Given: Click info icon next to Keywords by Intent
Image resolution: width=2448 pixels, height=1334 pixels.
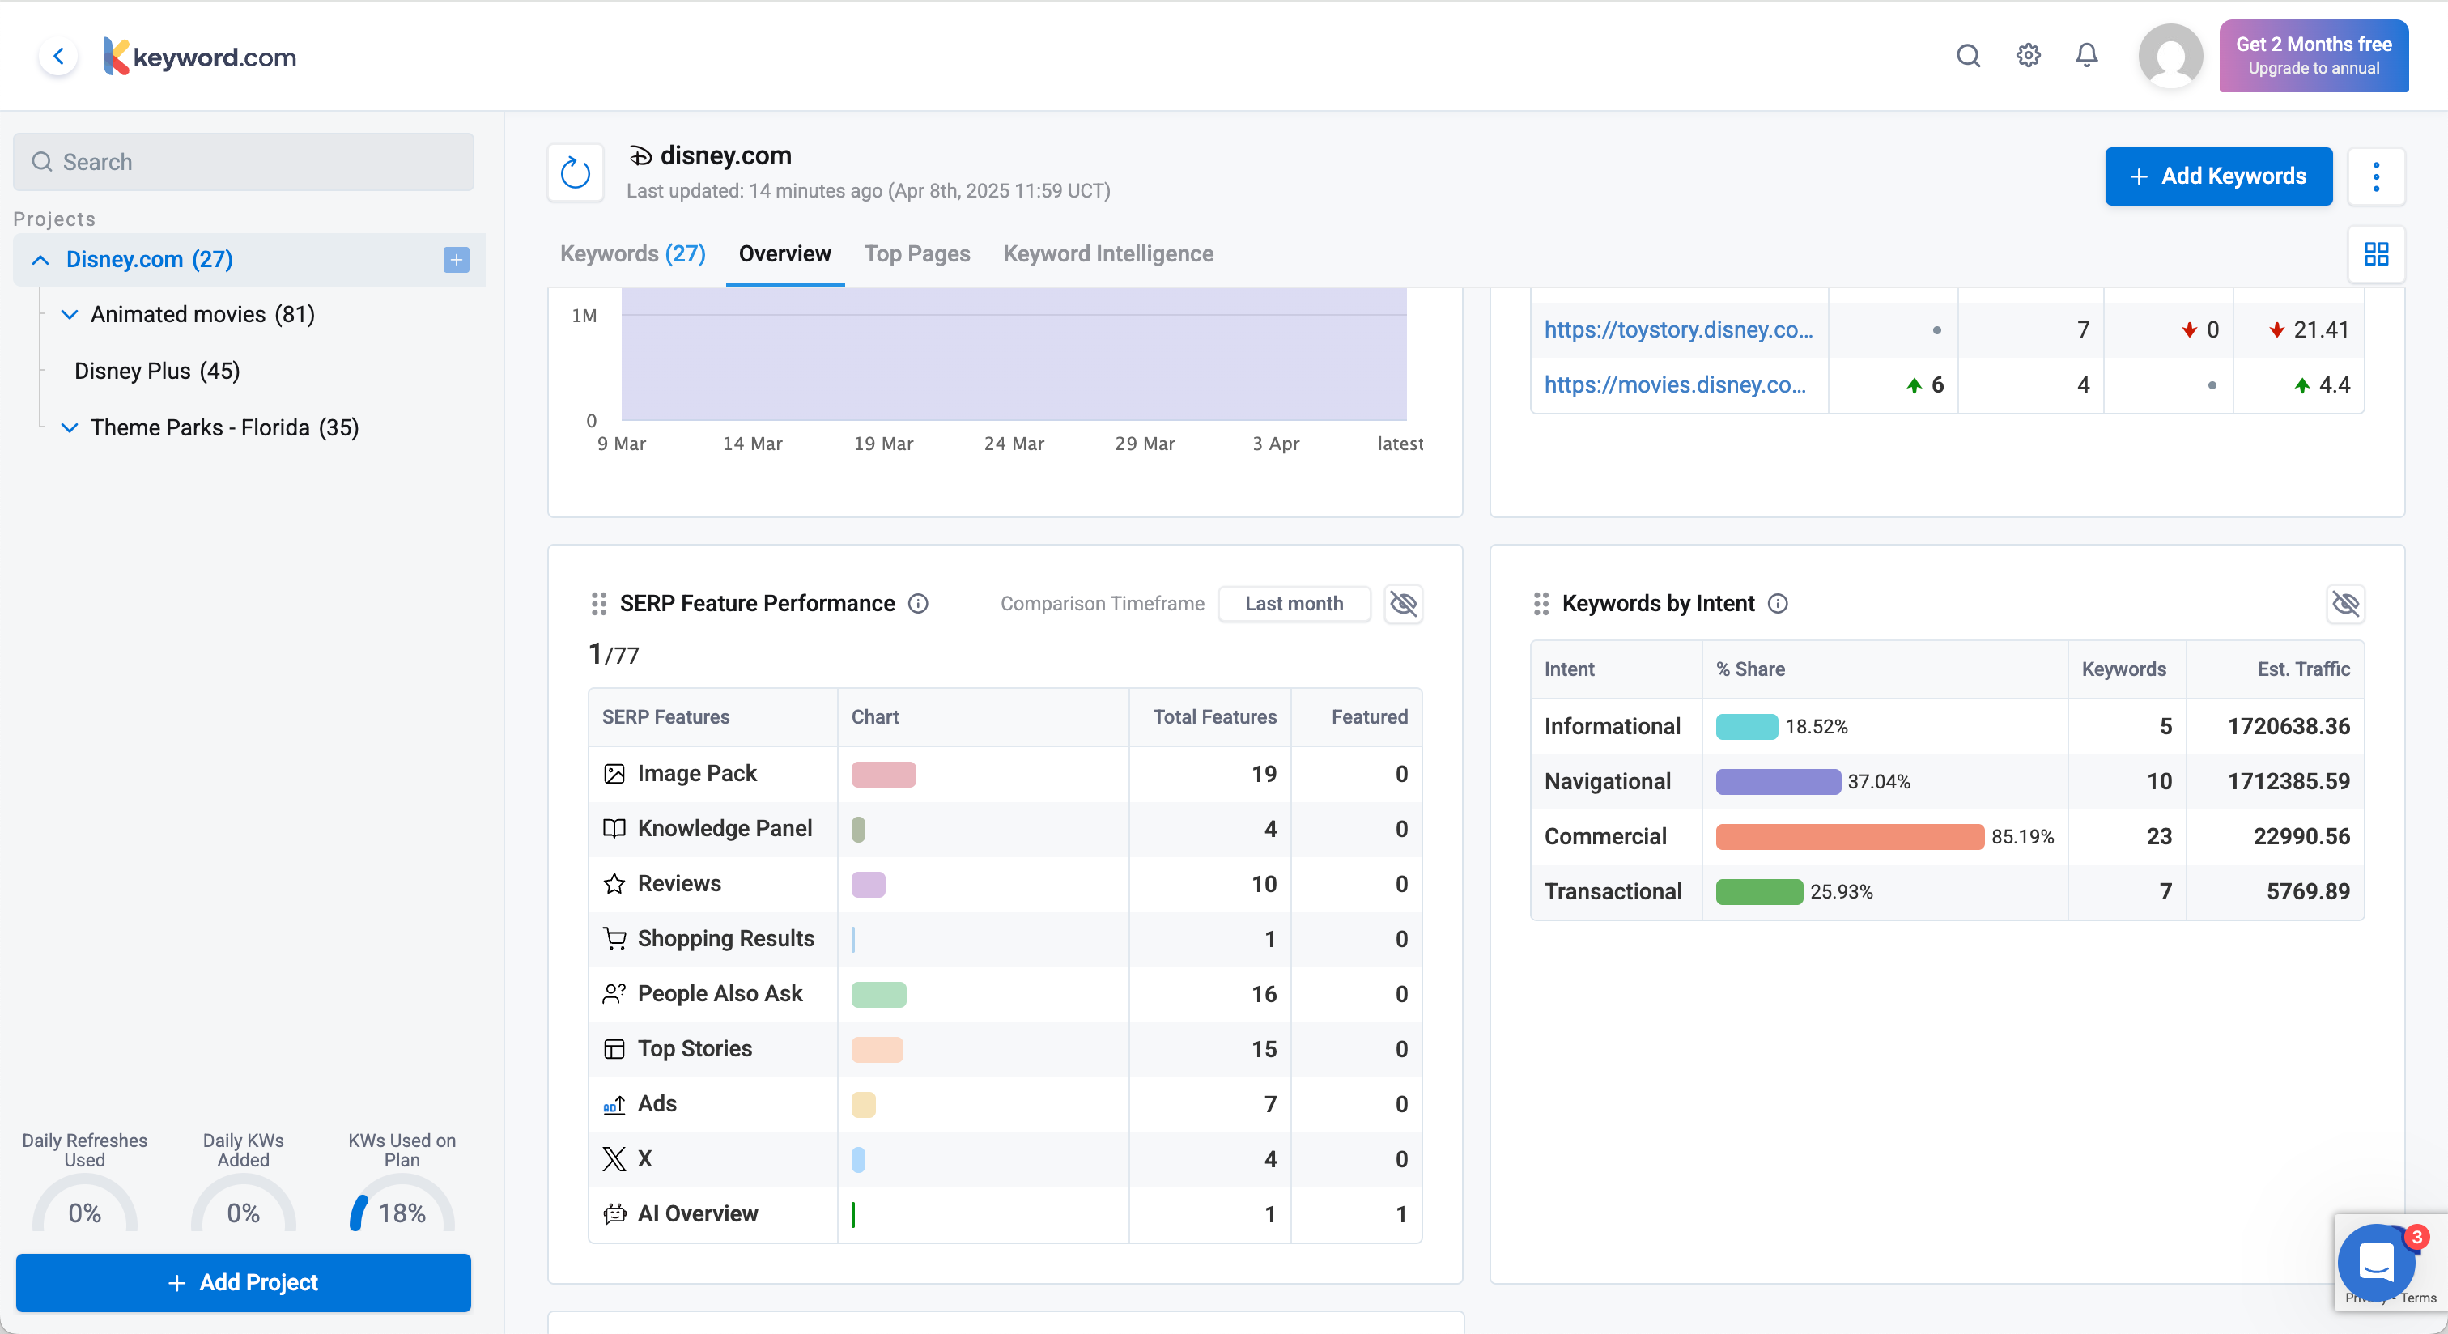Looking at the screenshot, I should point(1778,603).
